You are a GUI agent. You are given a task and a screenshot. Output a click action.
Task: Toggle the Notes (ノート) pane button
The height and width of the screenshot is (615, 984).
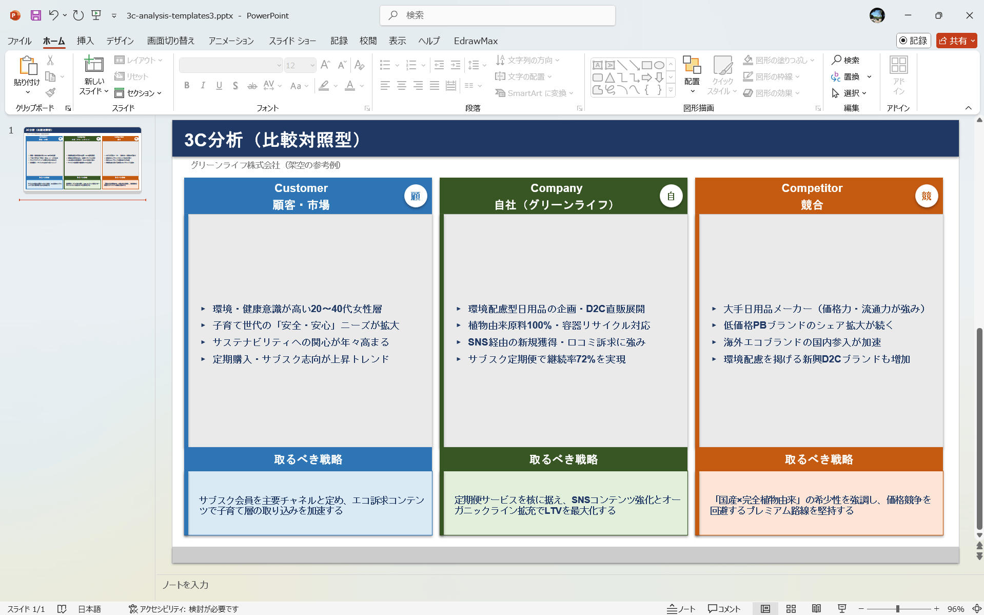[681, 609]
